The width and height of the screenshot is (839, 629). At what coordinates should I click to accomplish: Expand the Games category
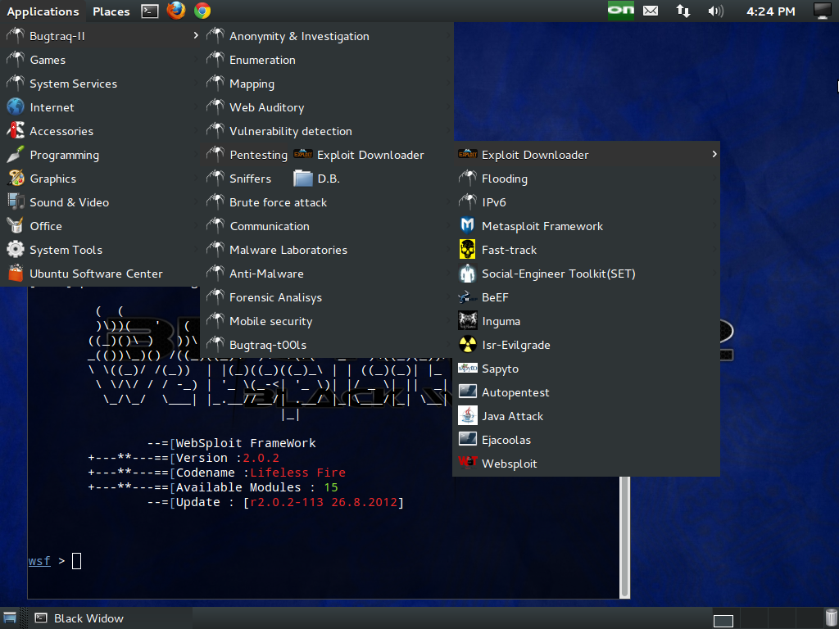tap(100, 60)
